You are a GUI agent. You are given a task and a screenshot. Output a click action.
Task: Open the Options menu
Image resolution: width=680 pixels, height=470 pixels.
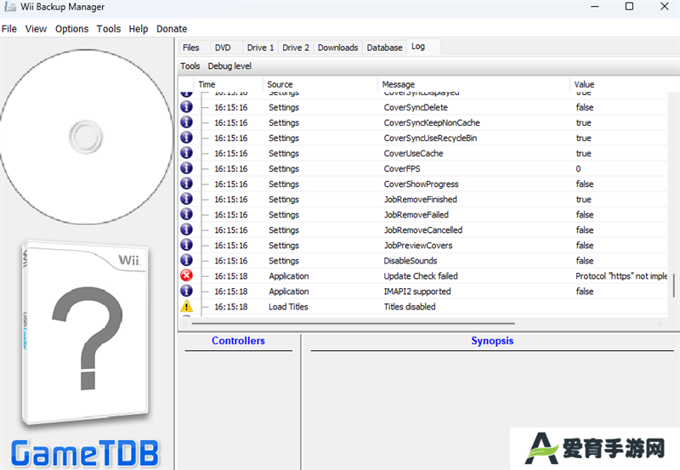click(x=71, y=29)
